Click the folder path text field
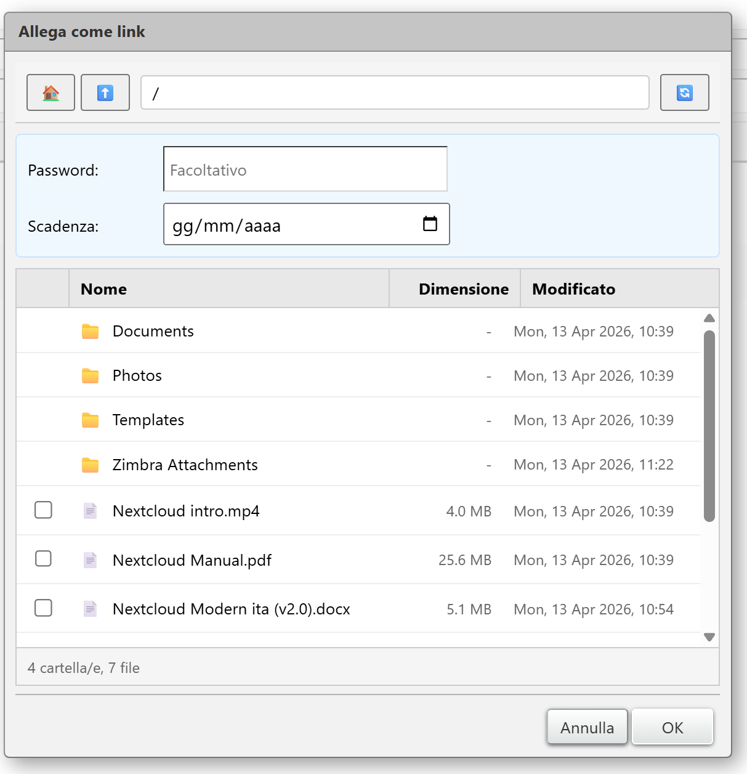The width and height of the screenshot is (747, 774). [395, 93]
